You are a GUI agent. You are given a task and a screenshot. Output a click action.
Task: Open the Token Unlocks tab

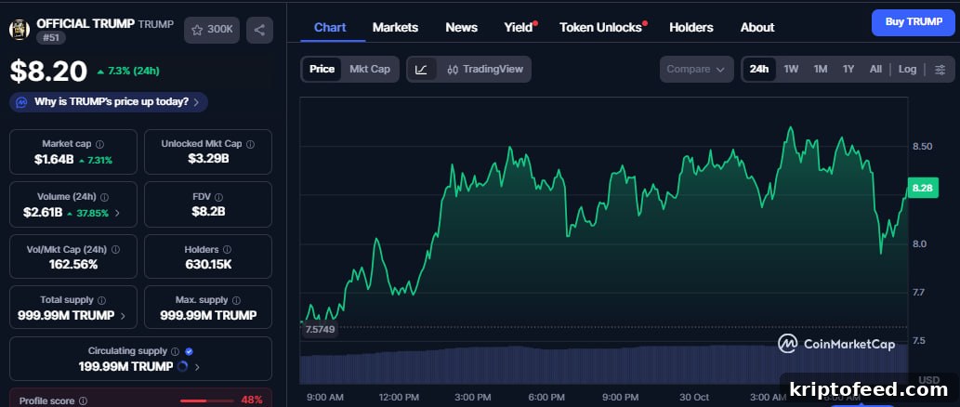[600, 28]
